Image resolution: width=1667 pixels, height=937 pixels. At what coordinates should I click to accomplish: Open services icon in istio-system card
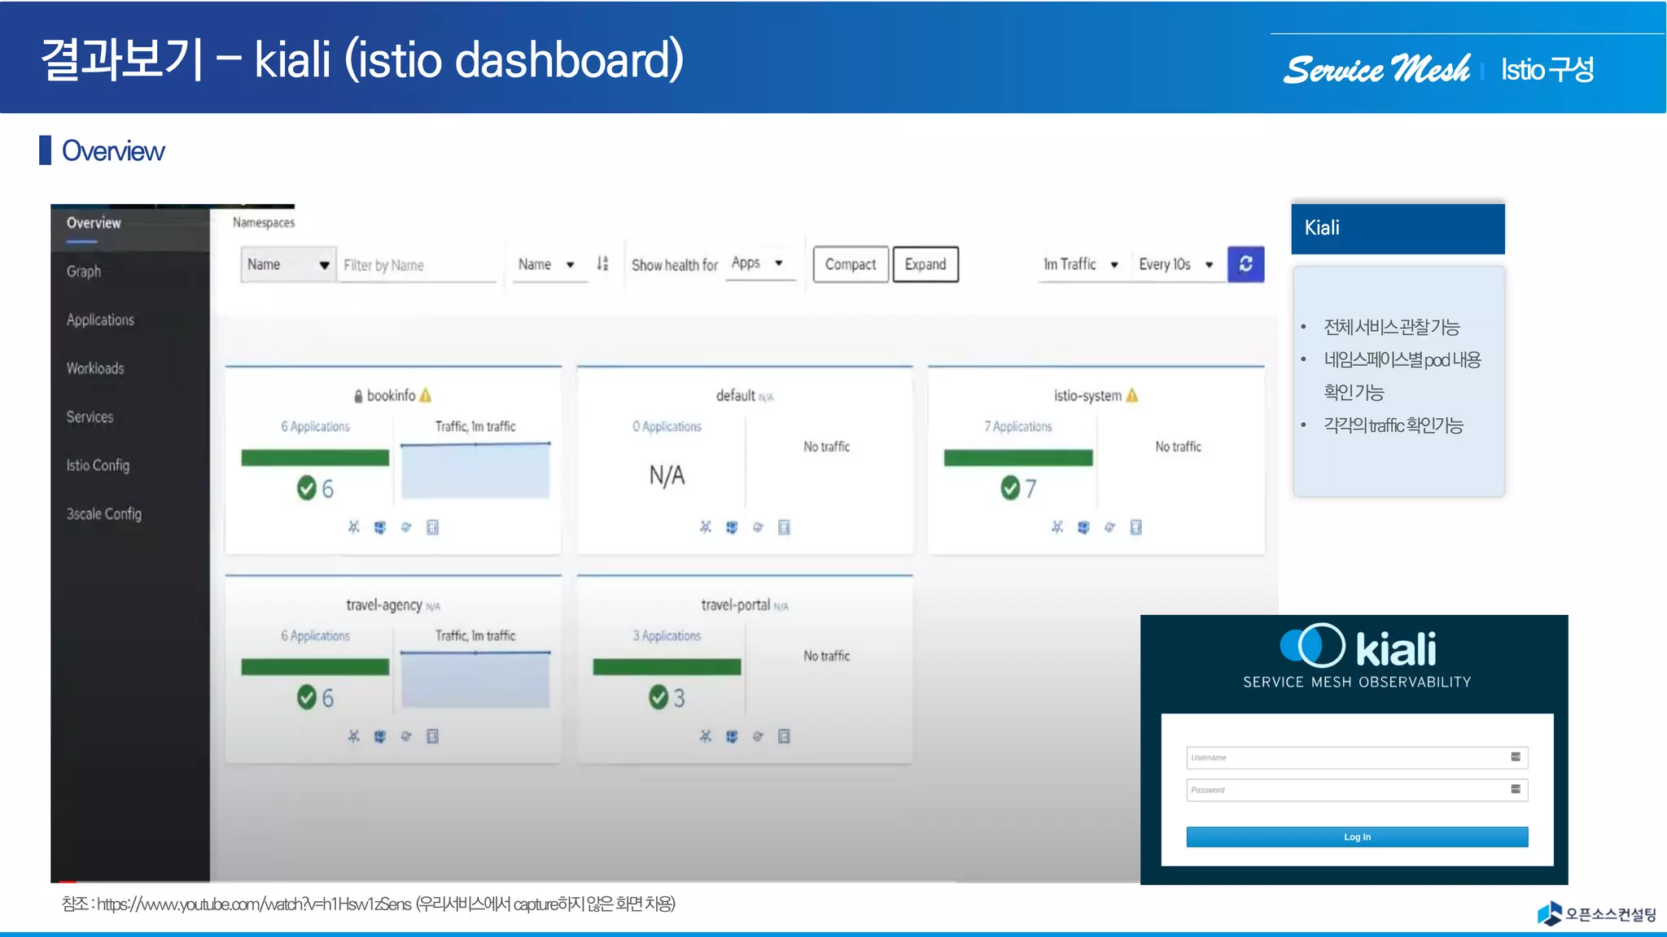click(1135, 527)
